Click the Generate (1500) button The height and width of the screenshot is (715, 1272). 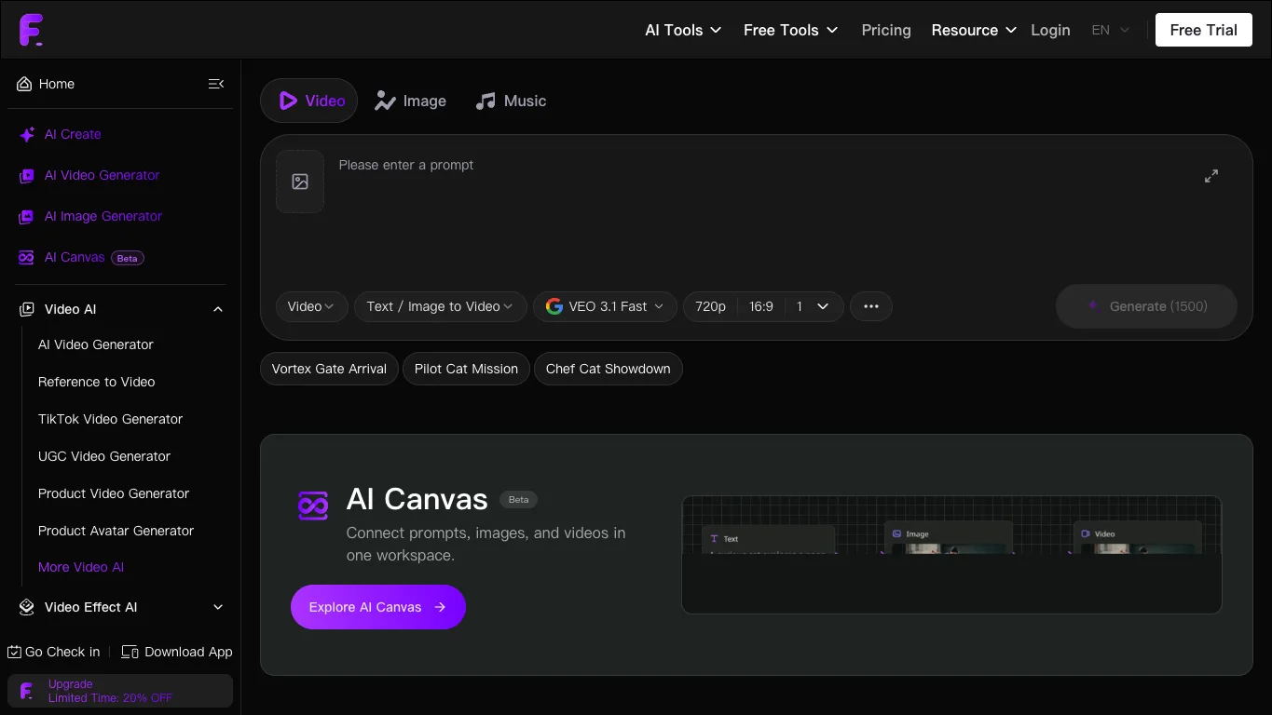[1146, 306]
